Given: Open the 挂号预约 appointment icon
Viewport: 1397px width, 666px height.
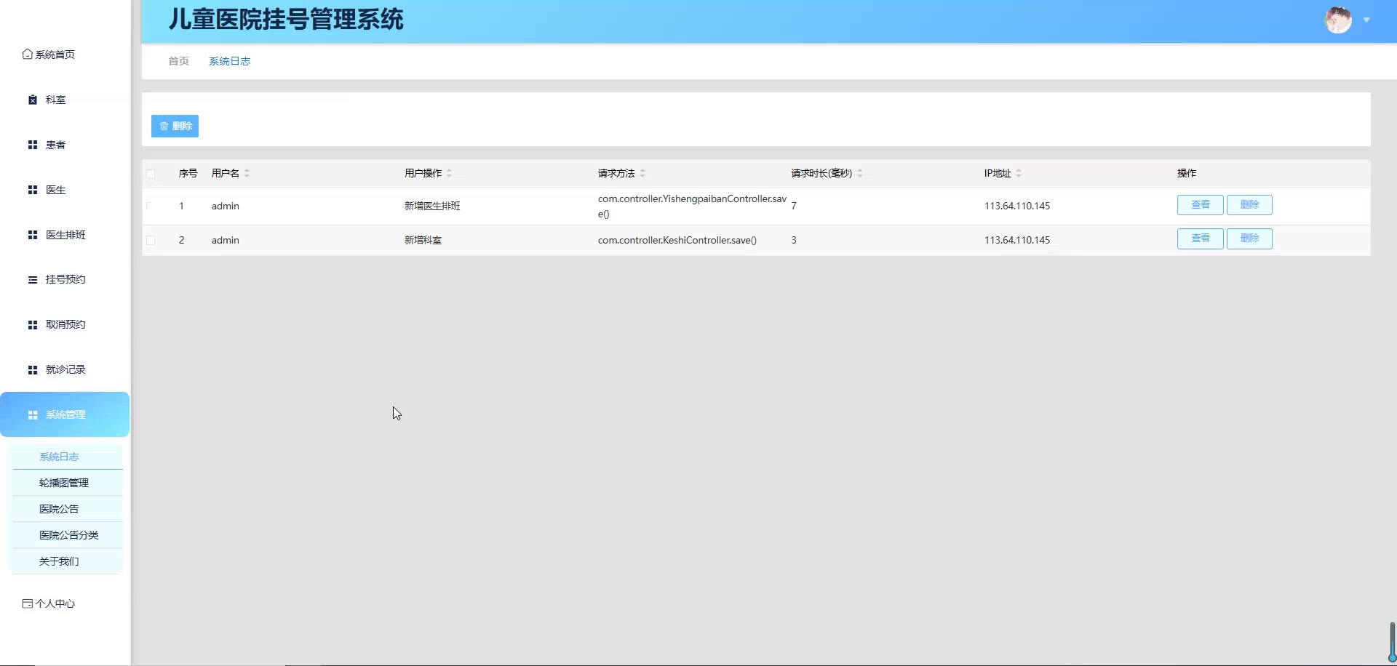Looking at the screenshot, I should pyautogui.click(x=32, y=279).
